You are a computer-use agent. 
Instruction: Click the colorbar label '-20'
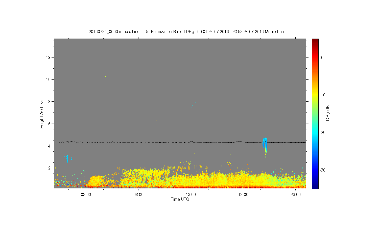322,133
